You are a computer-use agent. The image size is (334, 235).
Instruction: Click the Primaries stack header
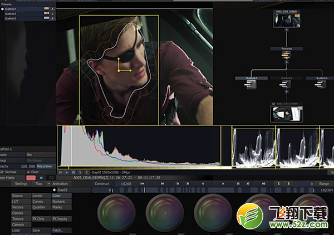pos(28,4)
